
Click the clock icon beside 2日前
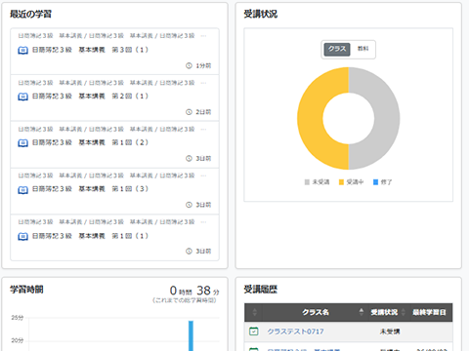pyautogui.click(x=189, y=112)
